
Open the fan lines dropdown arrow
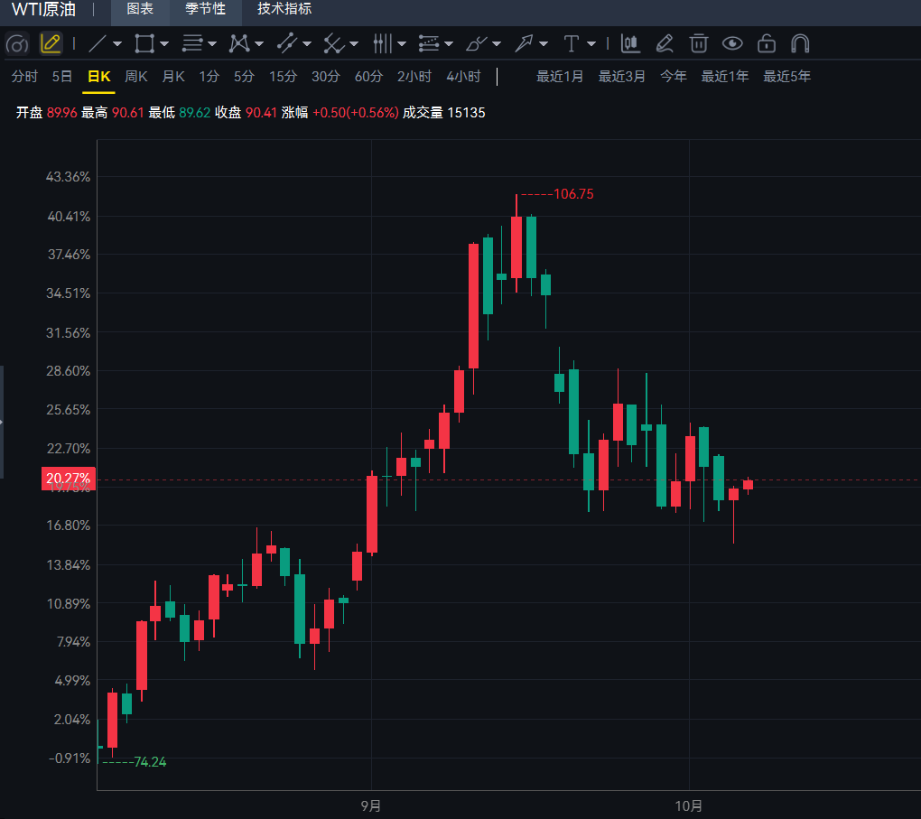click(354, 44)
